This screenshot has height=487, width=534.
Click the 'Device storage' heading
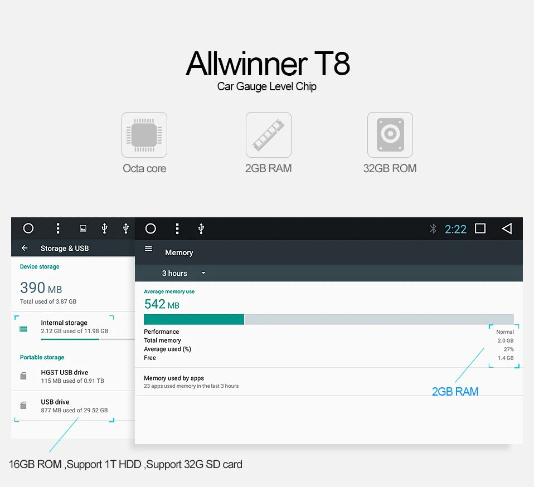click(40, 266)
